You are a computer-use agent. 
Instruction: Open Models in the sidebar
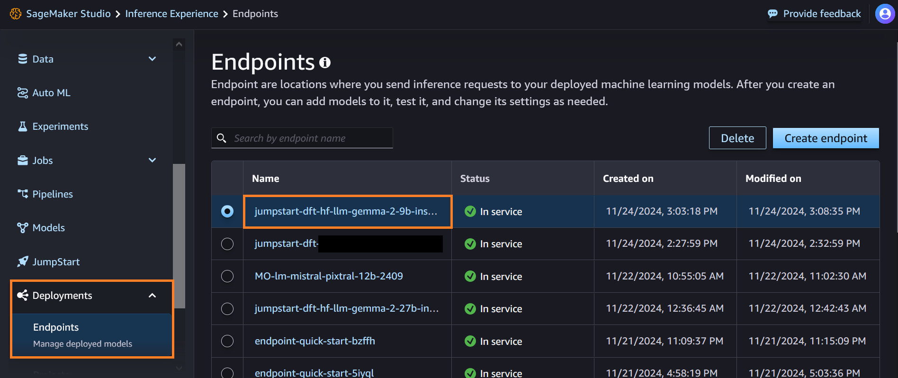click(49, 228)
